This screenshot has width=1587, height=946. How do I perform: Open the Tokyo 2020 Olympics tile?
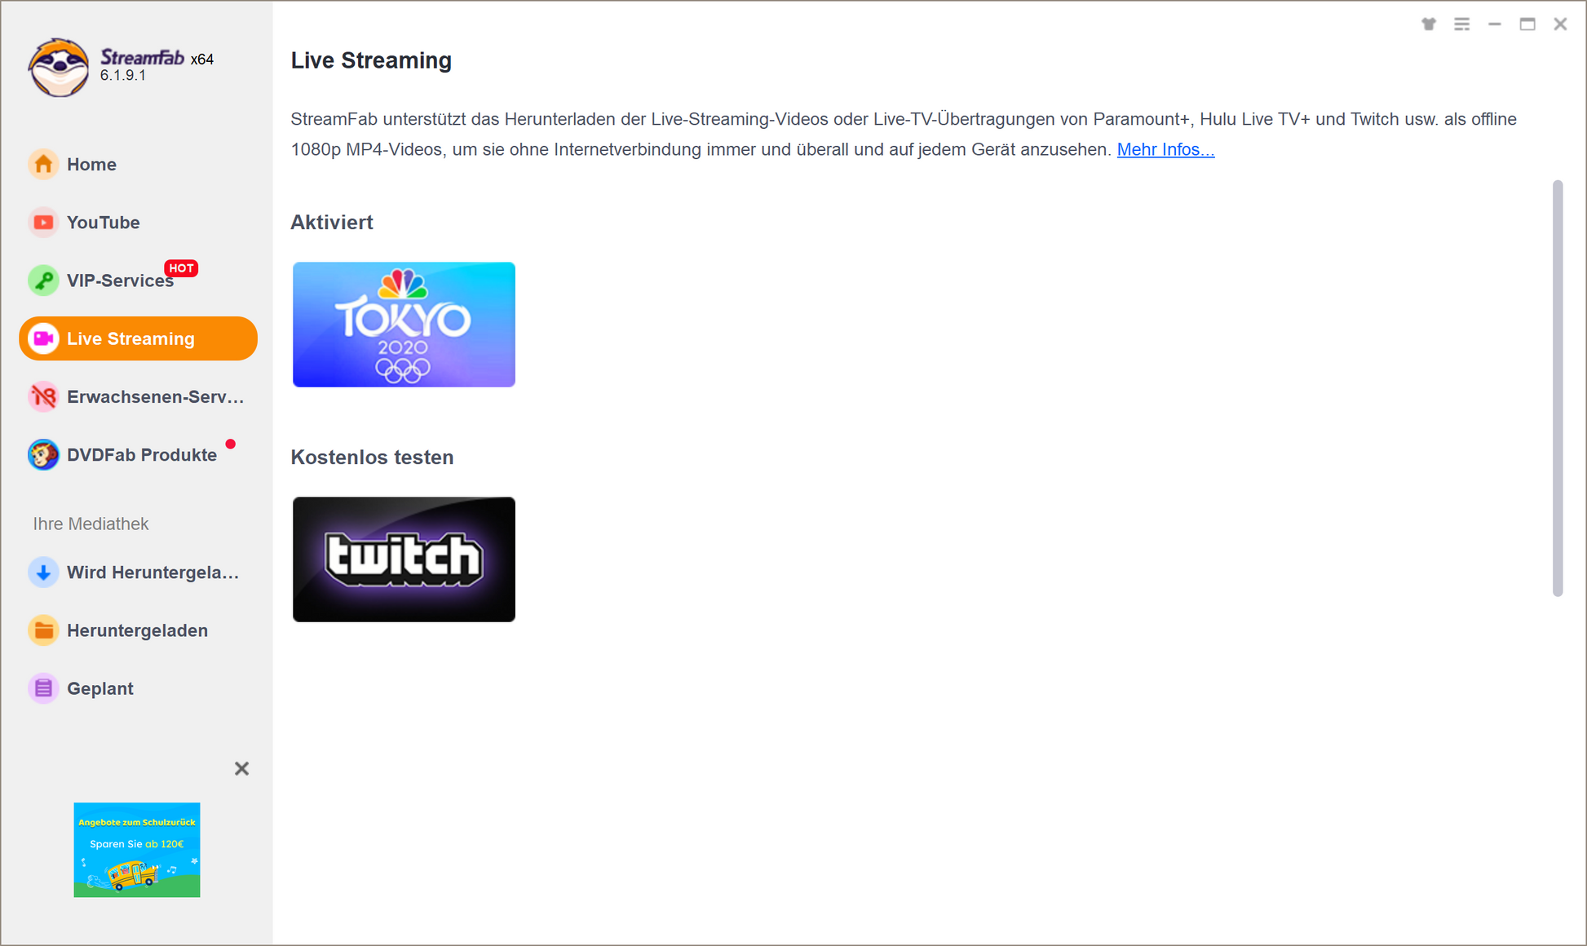click(404, 325)
